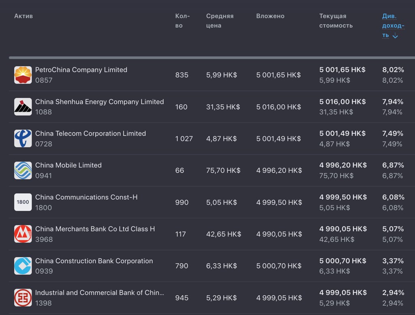Click average price 31,35 HK$ in Средняя цена column
This screenshot has width=415, height=315.
[x=223, y=107]
